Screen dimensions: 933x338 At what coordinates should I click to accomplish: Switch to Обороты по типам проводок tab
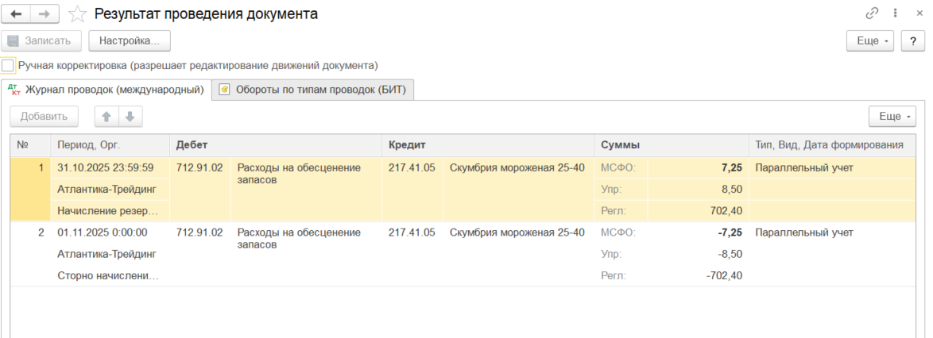tap(312, 90)
